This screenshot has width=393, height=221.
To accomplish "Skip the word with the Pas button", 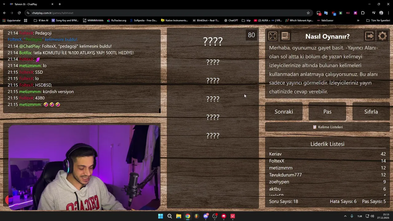I will pyautogui.click(x=327, y=112).
